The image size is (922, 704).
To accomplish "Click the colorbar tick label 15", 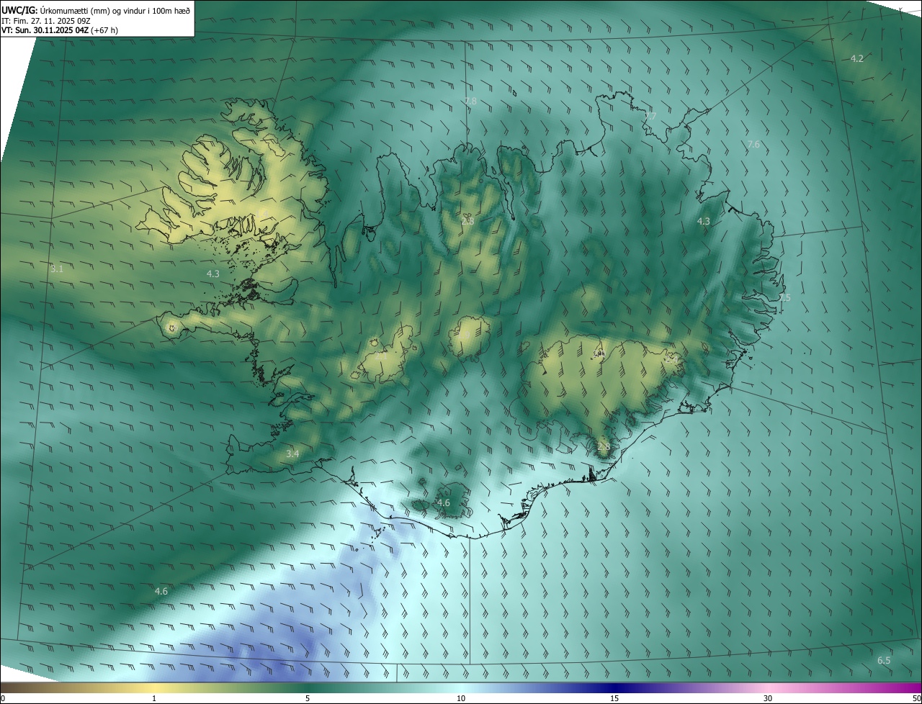I will (x=614, y=698).
